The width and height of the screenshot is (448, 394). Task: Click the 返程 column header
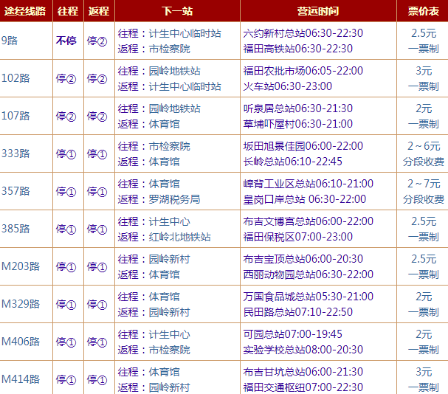pyautogui.click(x=99, y=11)
